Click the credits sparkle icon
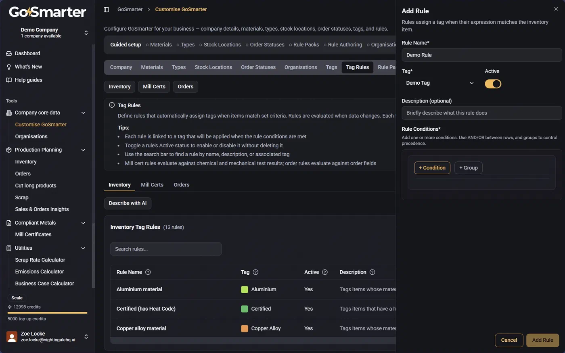 (10, 307)
